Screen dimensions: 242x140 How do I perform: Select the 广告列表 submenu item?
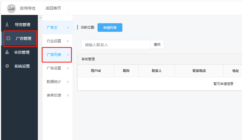click(x=57, y=55)
